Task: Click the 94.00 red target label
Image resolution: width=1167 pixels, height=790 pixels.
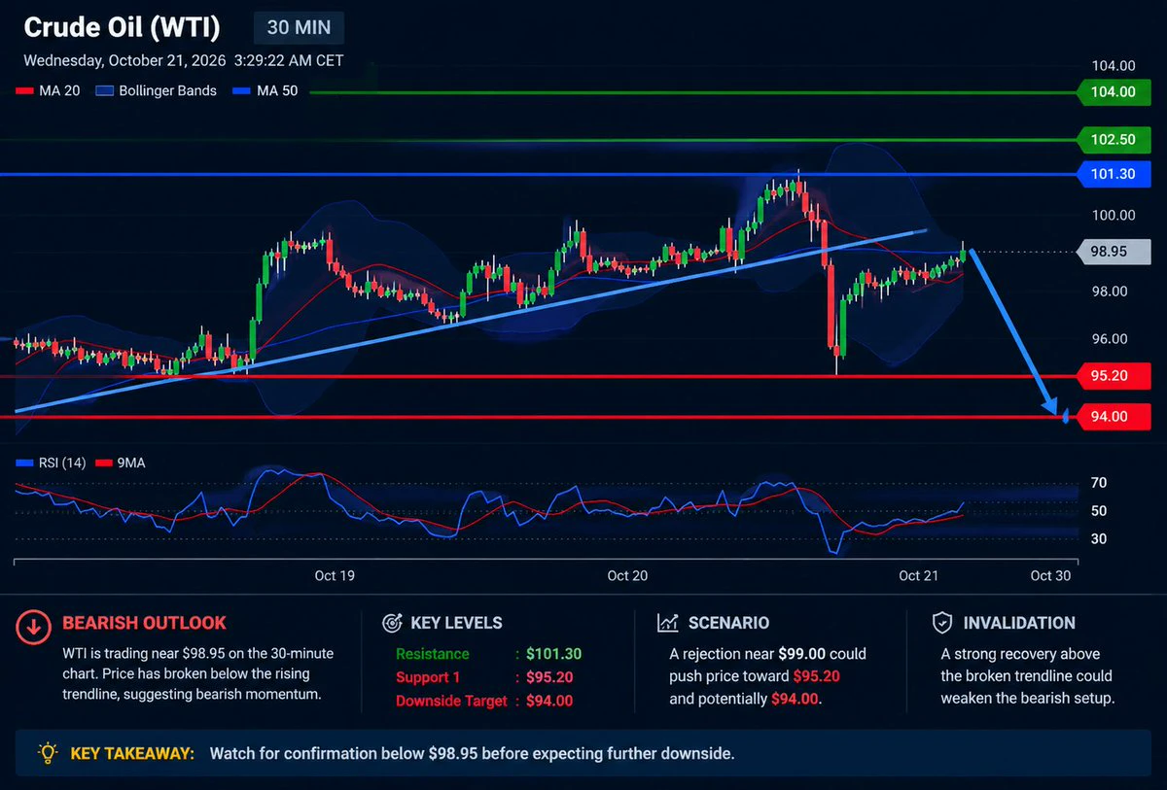Action: 1113,416
